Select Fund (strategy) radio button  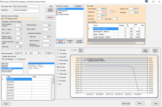3,59
